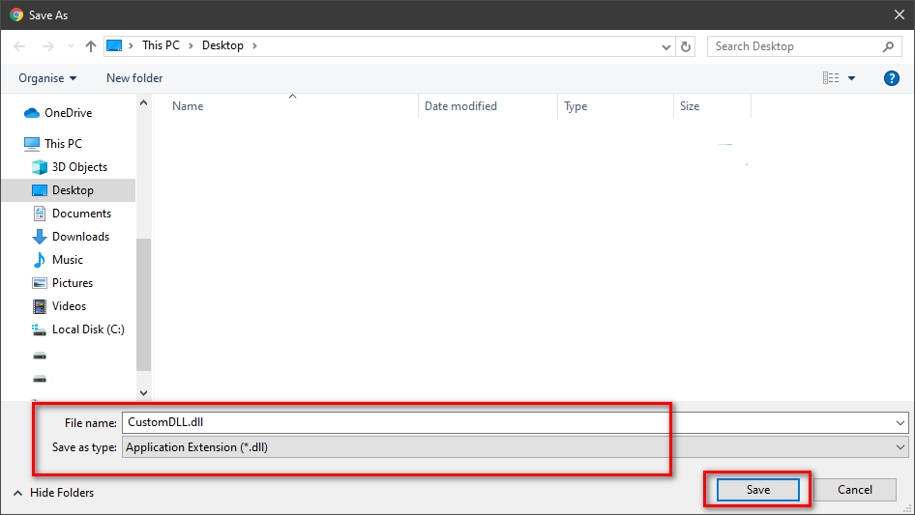This screenshot has height=515, width=915.
Task: Click the refresh icon beside address bar
Action: [686, 46]
